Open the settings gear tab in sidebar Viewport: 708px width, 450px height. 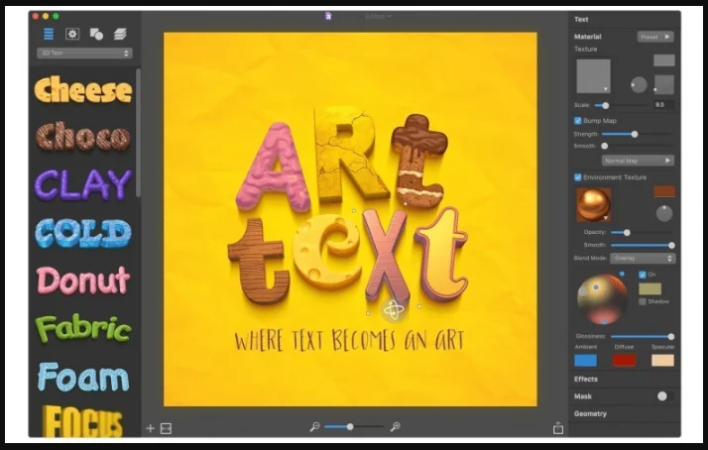click(72, 34)
